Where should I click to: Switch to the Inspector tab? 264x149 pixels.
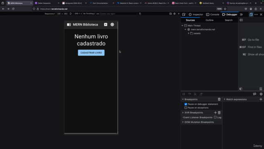click(196, 14)
